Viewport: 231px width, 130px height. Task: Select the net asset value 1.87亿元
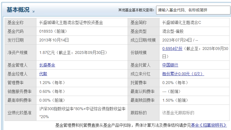(x=47, y=53)
